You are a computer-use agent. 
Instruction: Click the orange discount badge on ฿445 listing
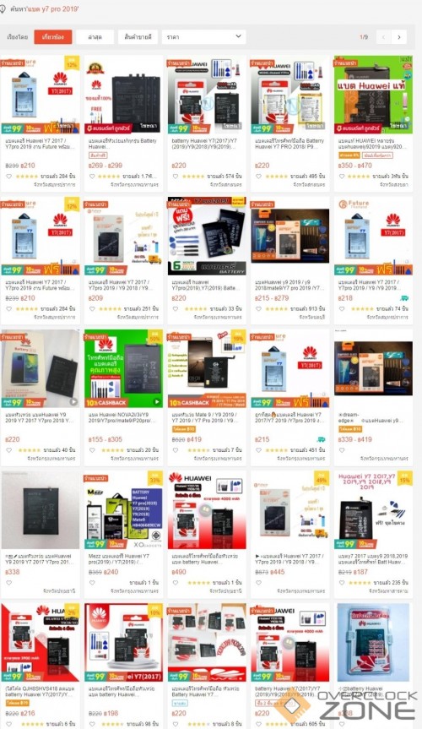(x=322, y=477)
